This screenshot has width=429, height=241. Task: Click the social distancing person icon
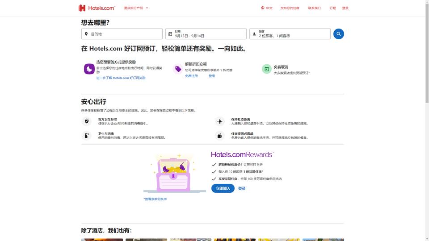[220, 121]
